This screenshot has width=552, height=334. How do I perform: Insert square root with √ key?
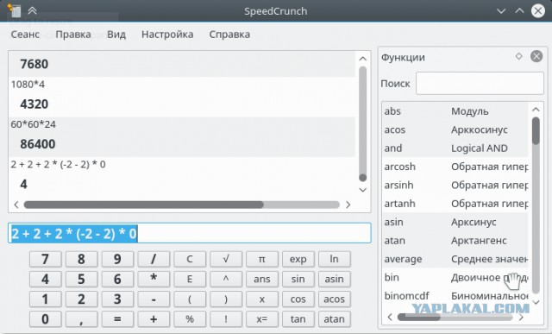point(226,259)
